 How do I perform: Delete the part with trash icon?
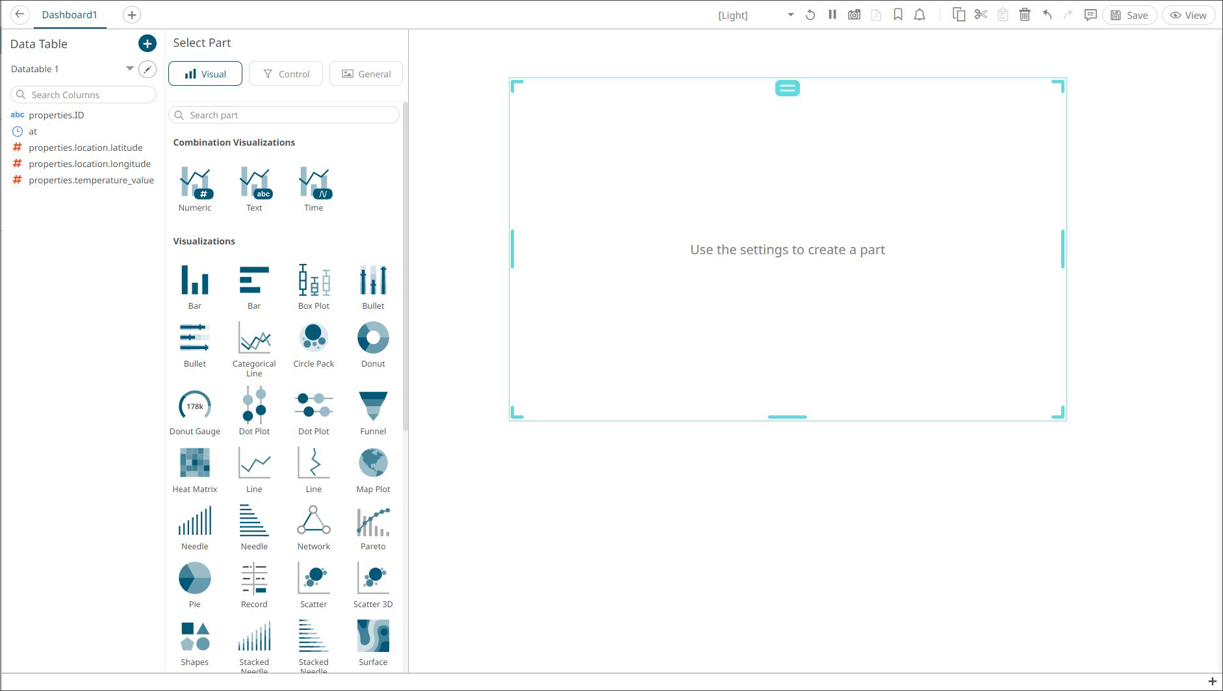point(1025,14)
